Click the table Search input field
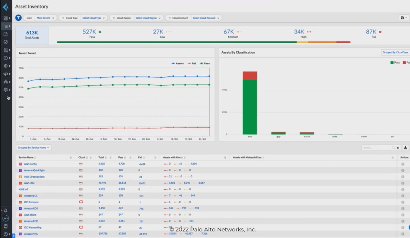Screen dimensions: 410x238 coord(378,148)
